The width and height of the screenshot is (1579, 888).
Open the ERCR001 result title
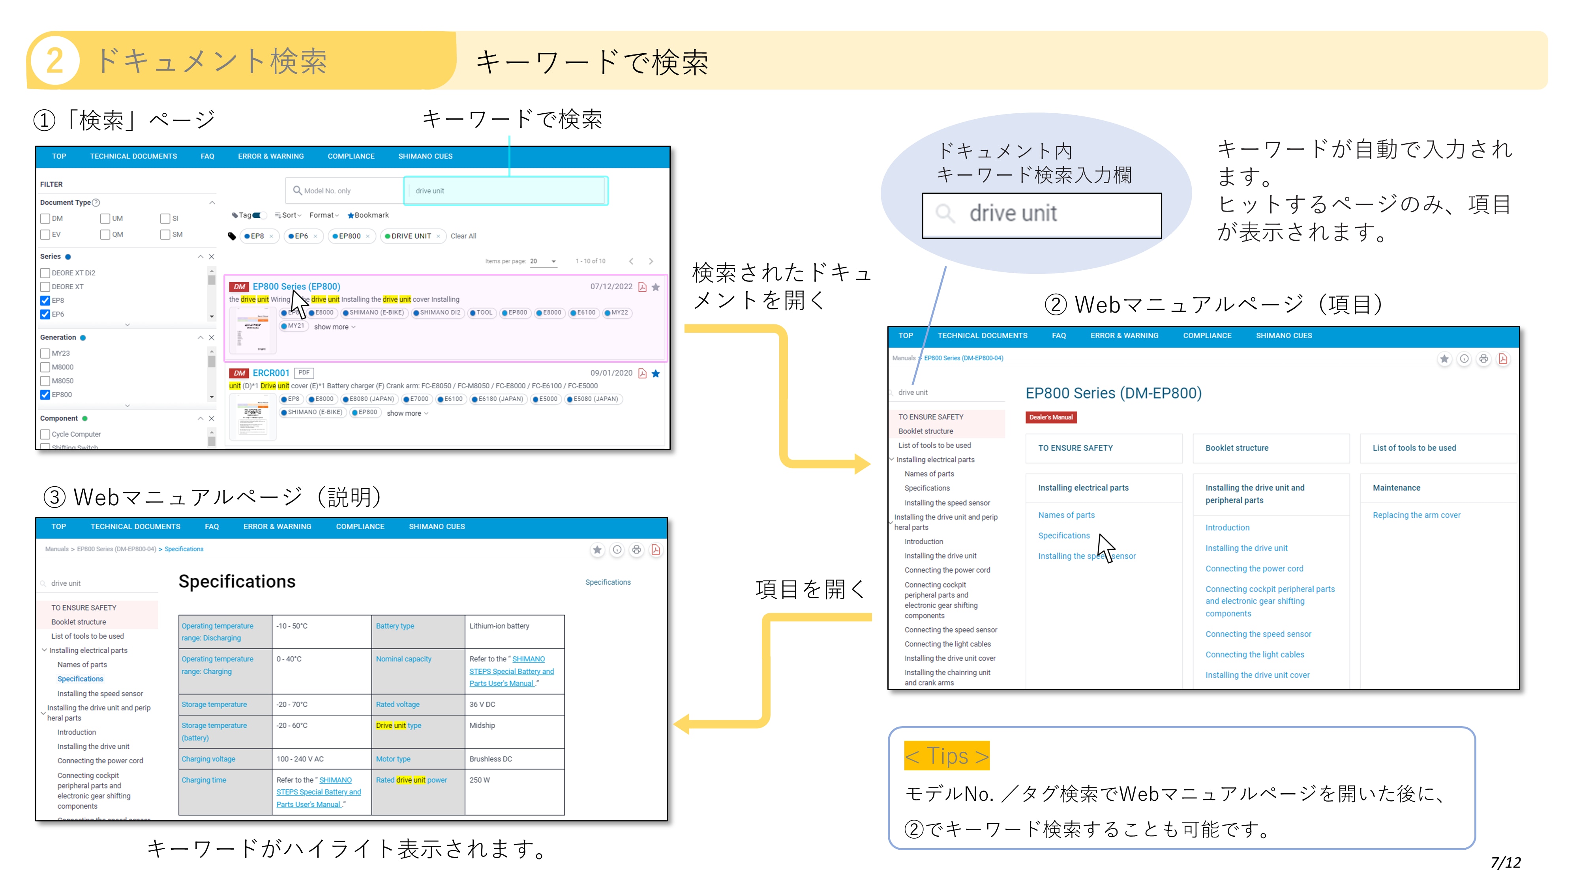click(271, 373)
